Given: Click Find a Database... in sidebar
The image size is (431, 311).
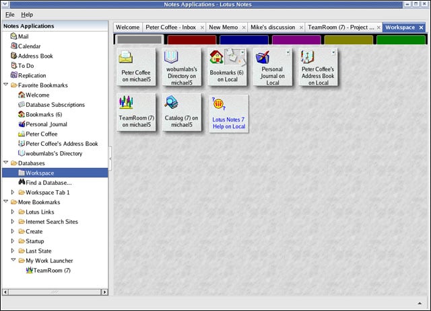Looking at the screenshot, I should [48, 183].
